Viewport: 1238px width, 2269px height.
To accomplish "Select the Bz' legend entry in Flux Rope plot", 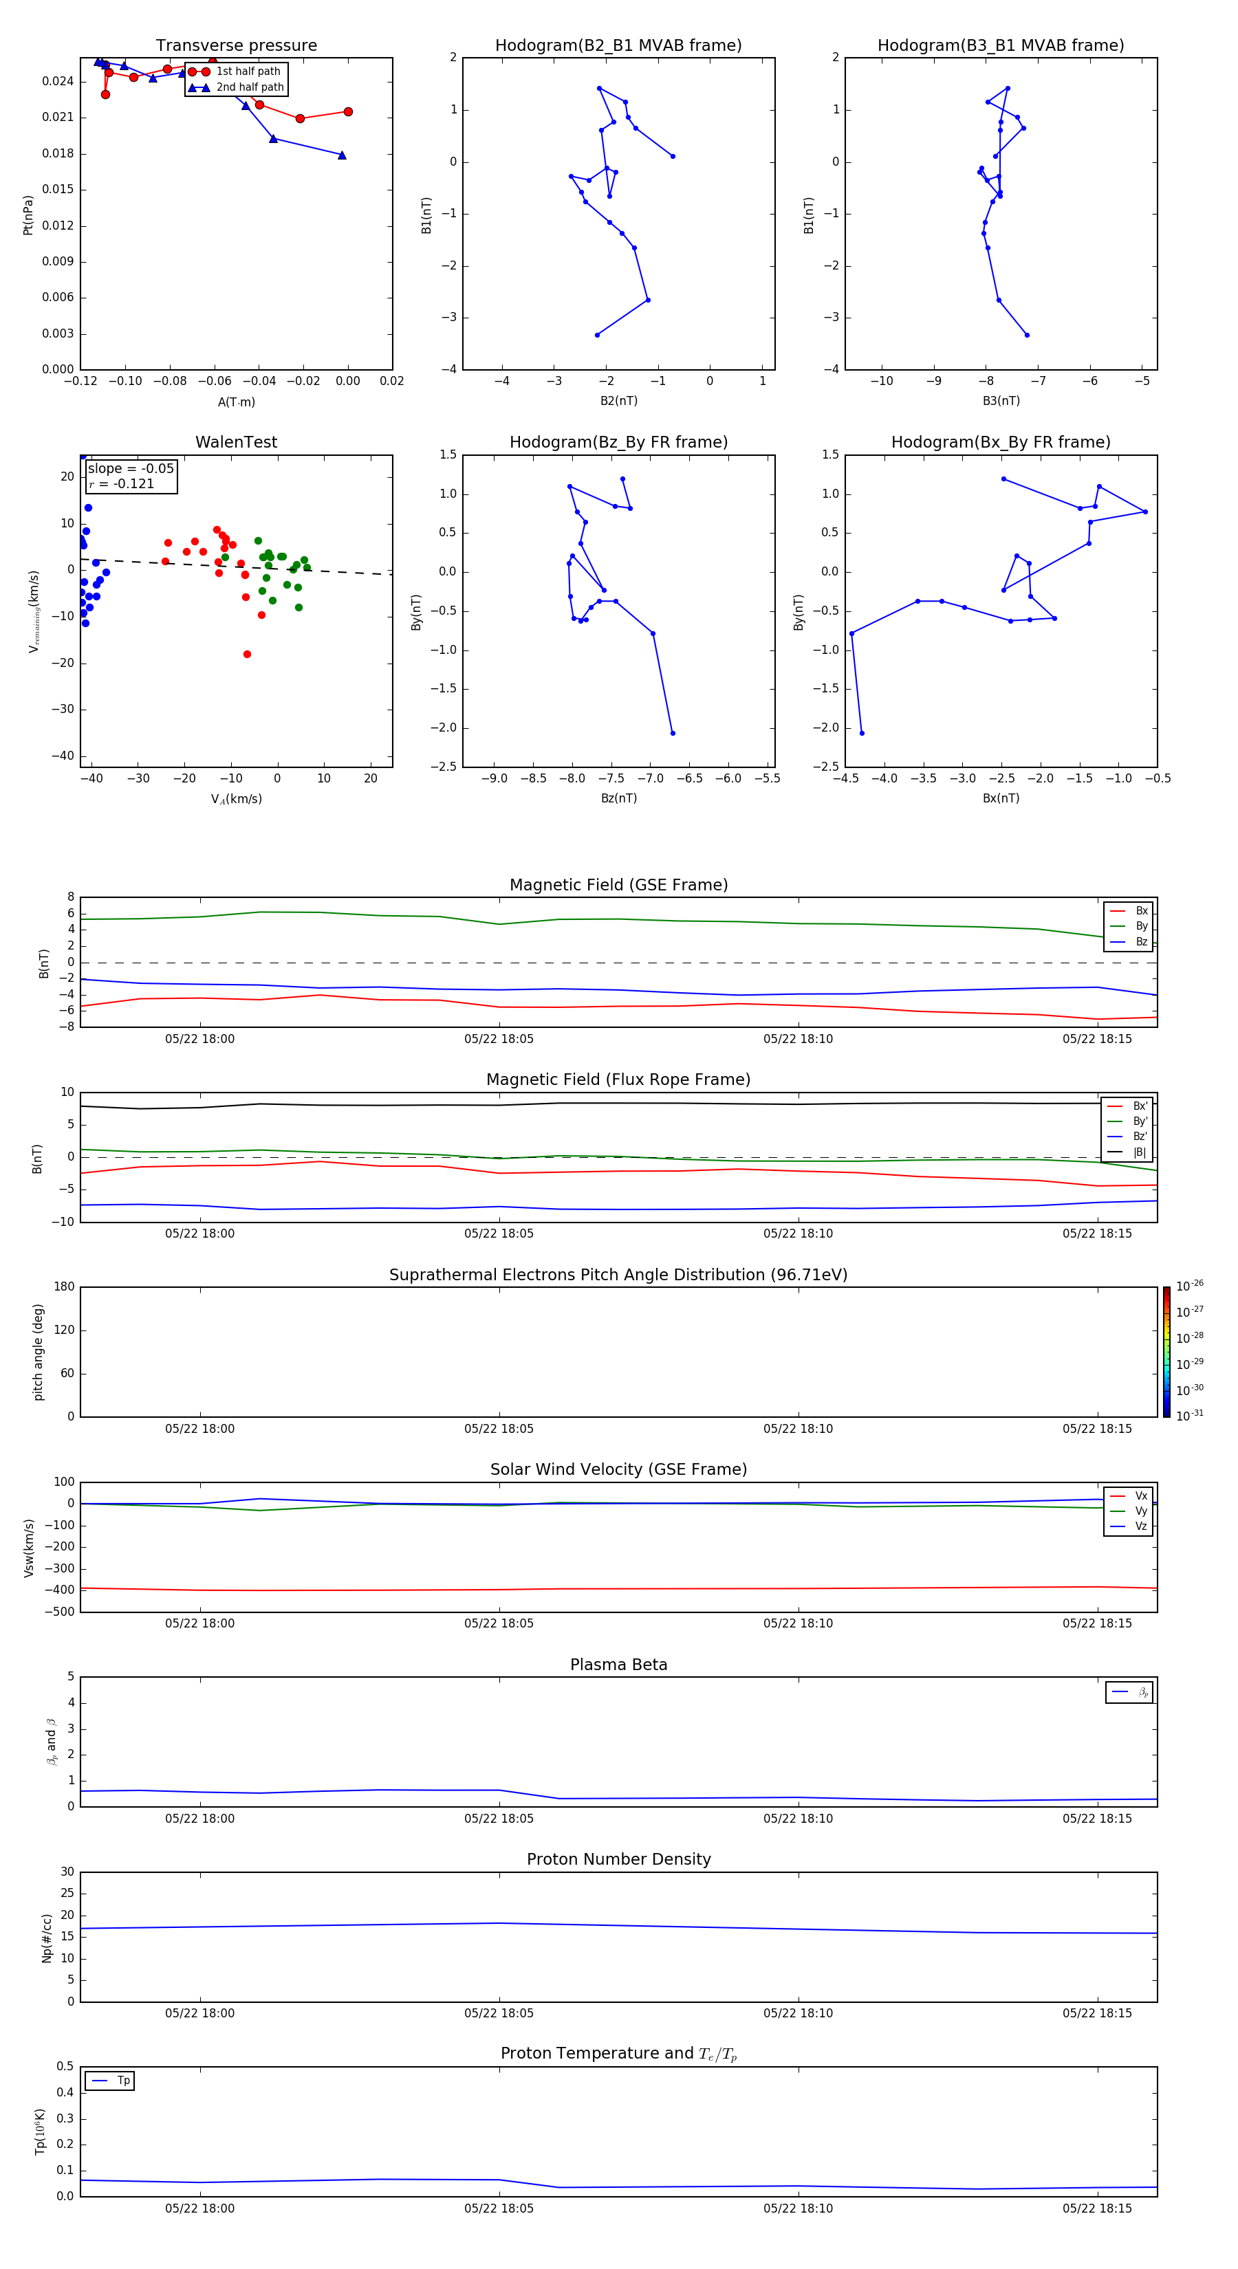I will point(1128,1137).
